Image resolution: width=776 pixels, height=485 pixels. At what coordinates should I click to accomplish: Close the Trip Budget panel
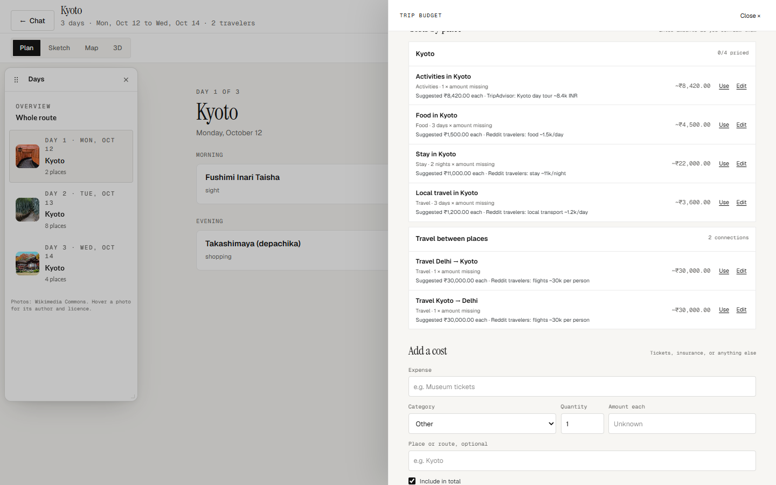(750, 16)
